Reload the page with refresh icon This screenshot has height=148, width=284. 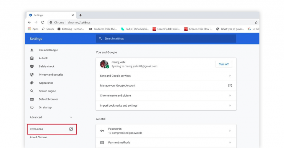tap(42, 22)
